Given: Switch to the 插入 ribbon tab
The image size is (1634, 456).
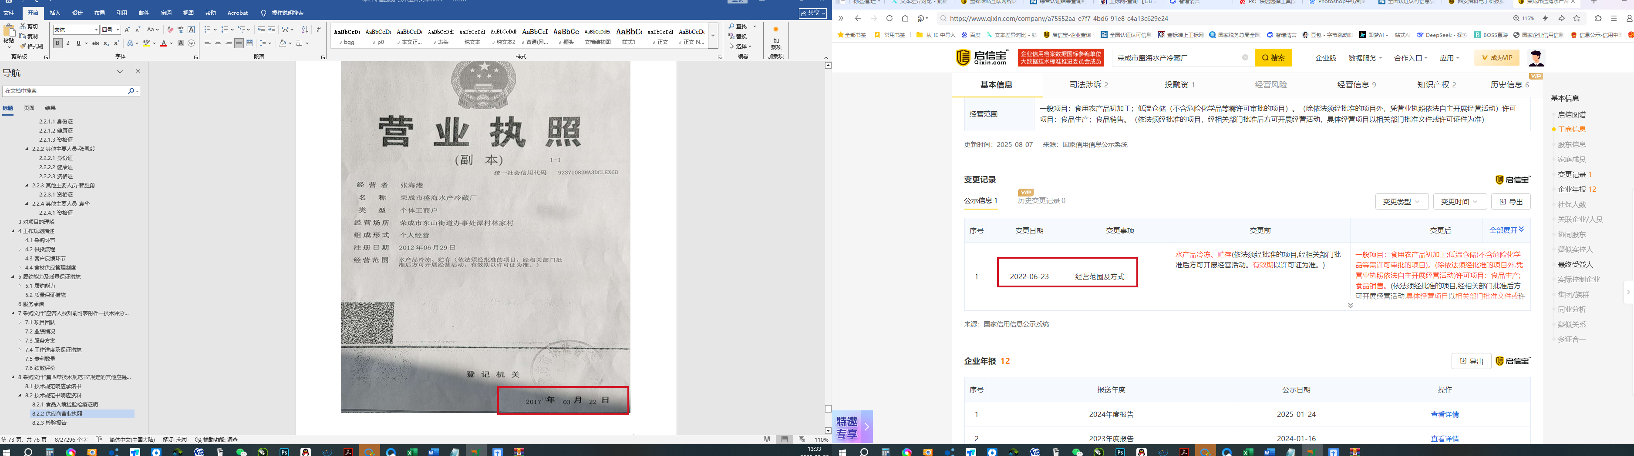Looking at the screenshot, I should tap(55, 13).
